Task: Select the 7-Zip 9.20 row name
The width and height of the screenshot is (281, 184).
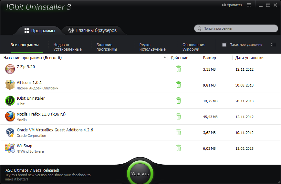Action: coord(26,66)
